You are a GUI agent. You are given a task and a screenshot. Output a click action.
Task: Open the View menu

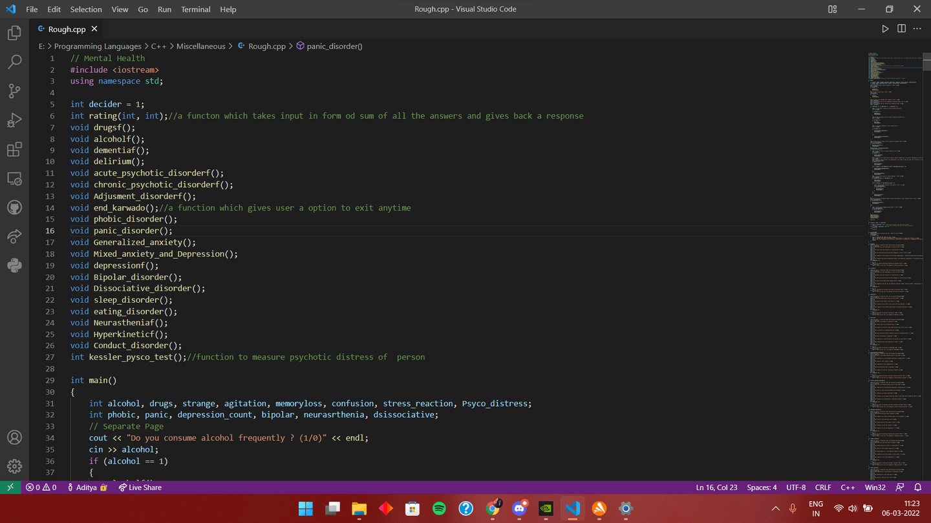point(120,9)
